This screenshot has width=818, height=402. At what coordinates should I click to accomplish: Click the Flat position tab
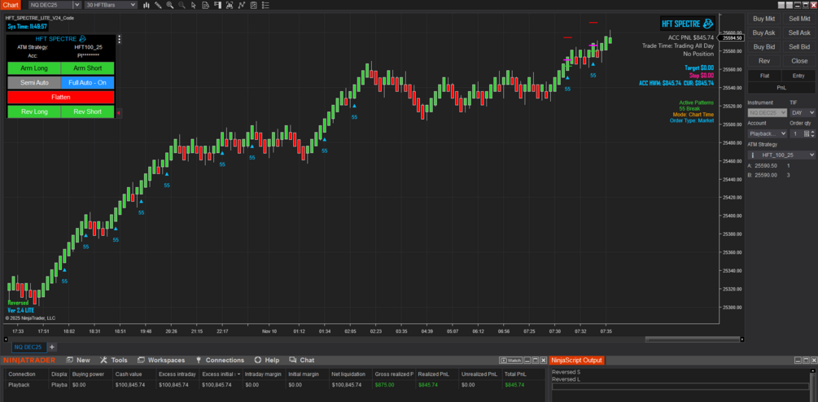click(764, 76)
